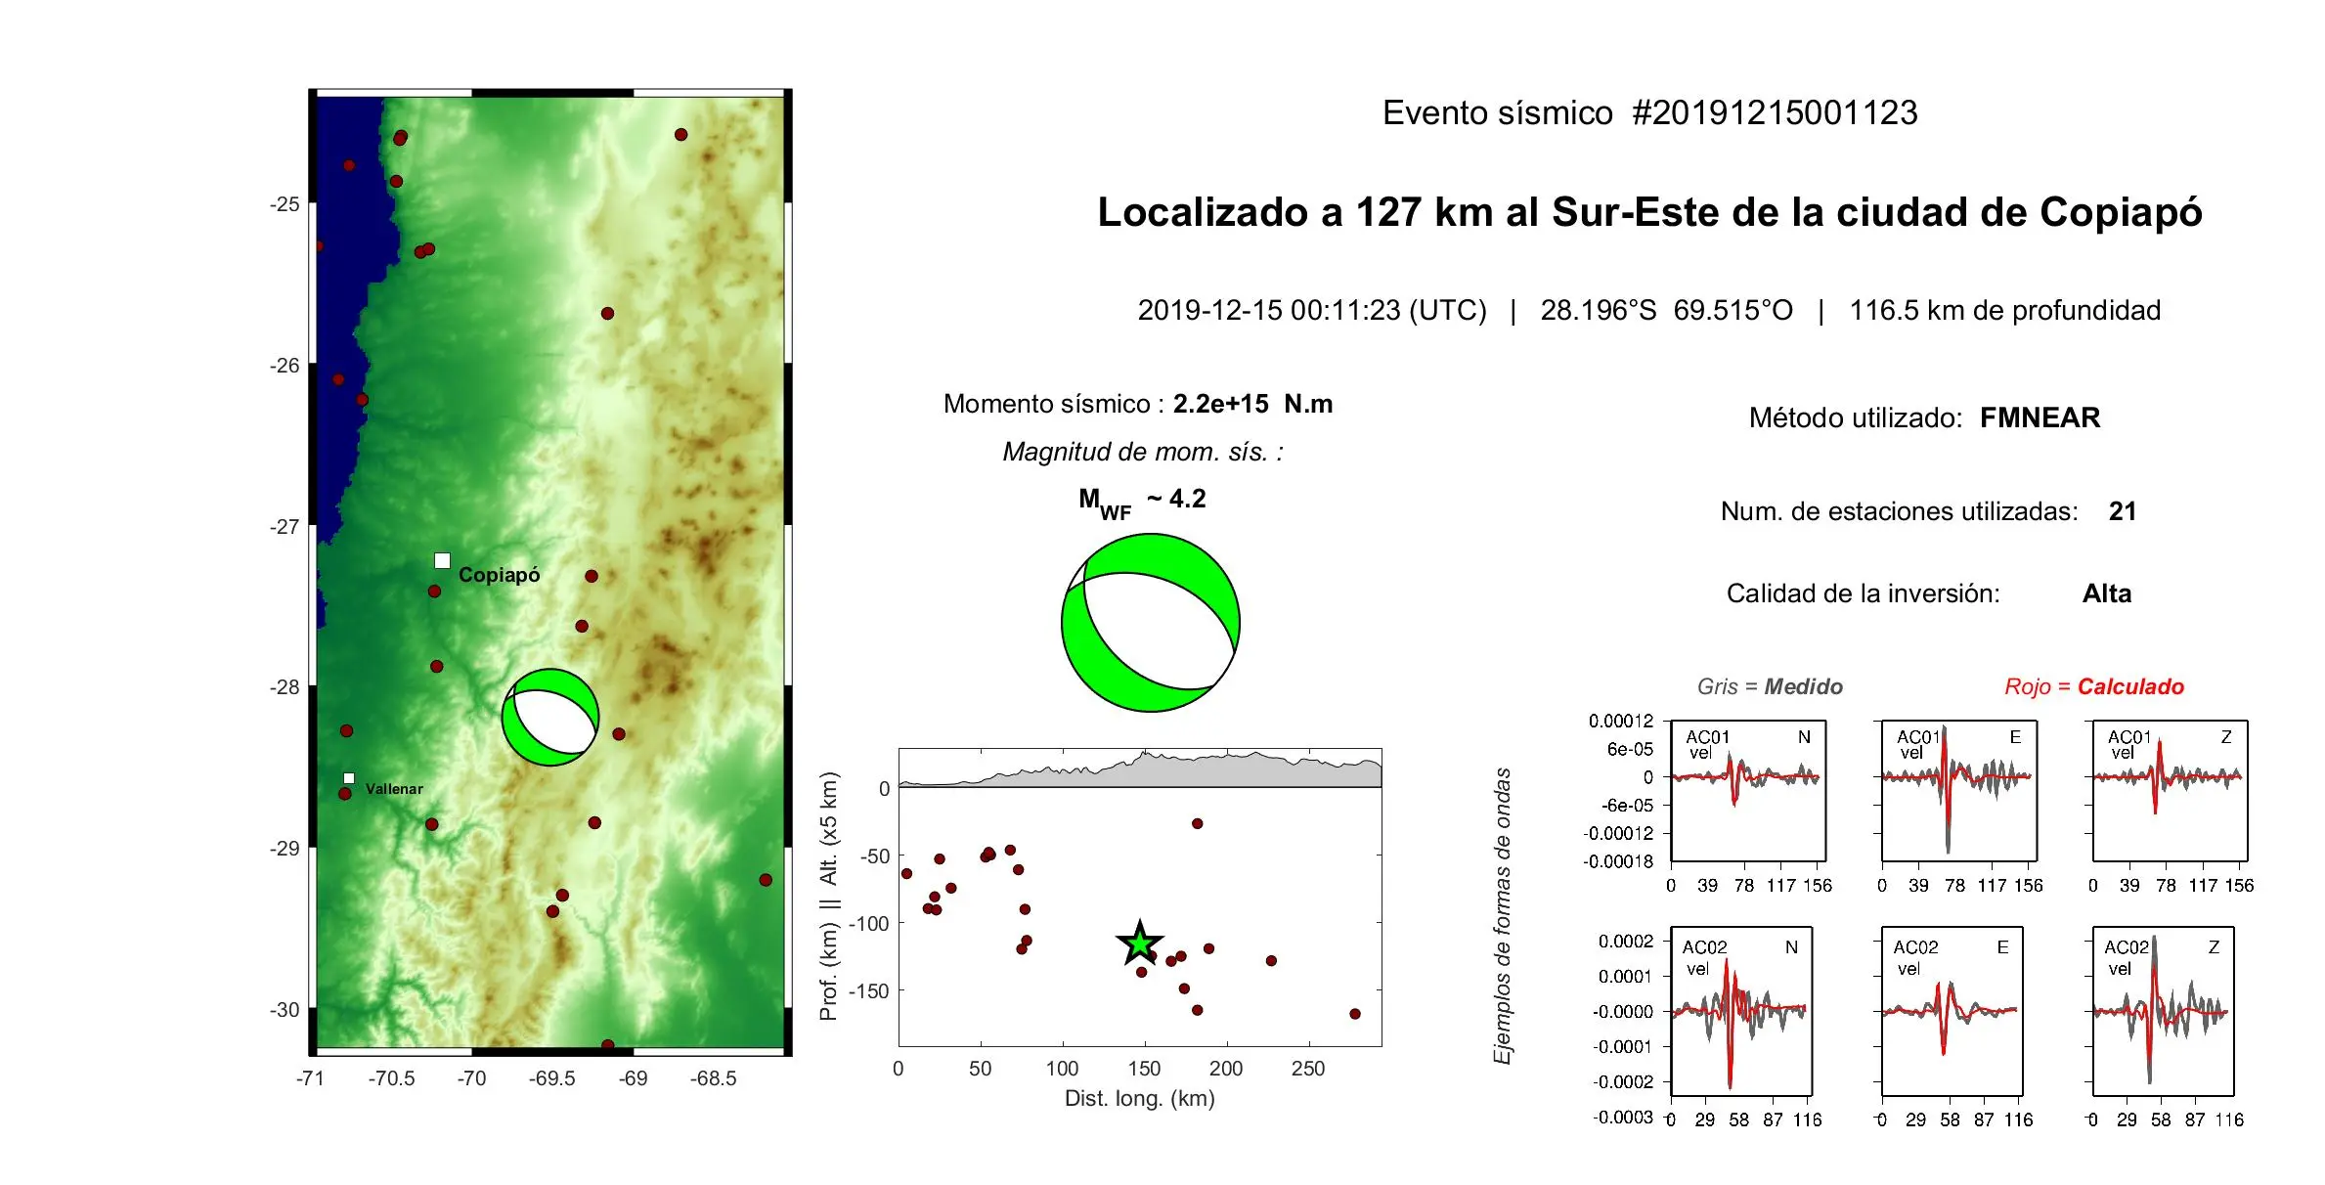Click the legend 'Rojo = Calculado'
Image resolution: width=2325 pixels, height=1185 pixels.
point(2093,686)
